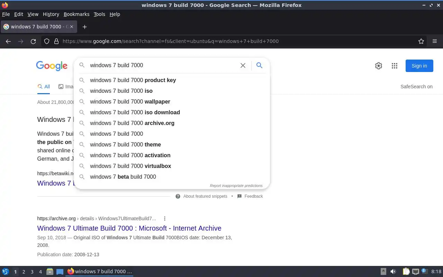Switch to workspace 3 in taskbar
The image size is (443, 277).
tap(32, 272)
